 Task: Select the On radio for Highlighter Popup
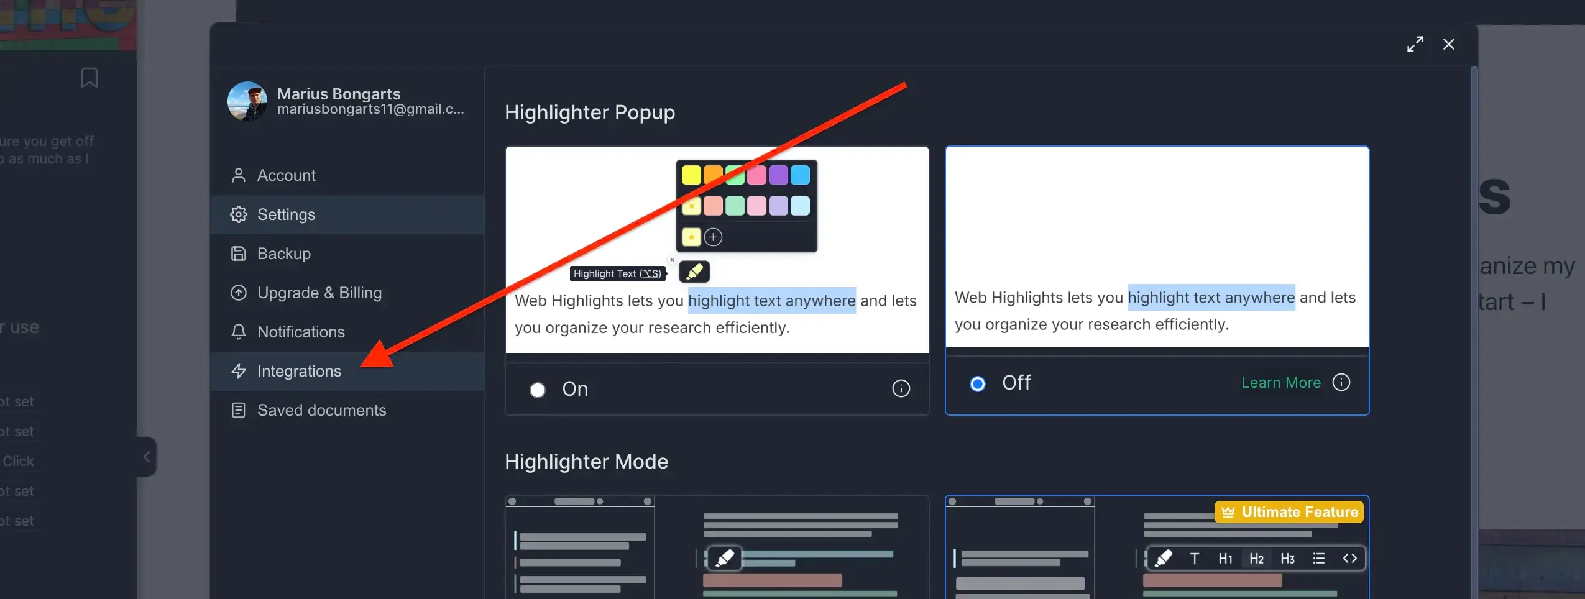pos(538,390)
